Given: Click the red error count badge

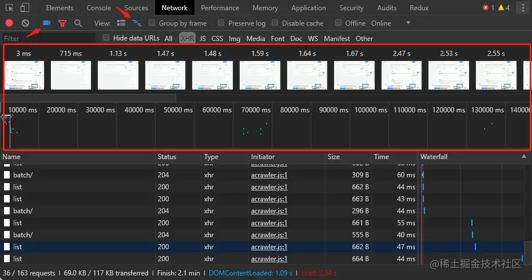Looking at the screenshot, I should (489, 7).
